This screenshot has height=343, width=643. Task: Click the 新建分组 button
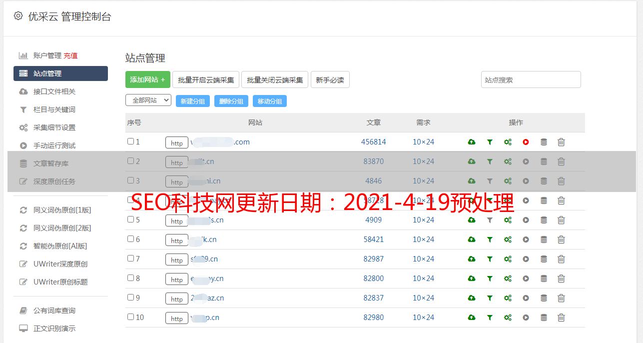point(193,101)
